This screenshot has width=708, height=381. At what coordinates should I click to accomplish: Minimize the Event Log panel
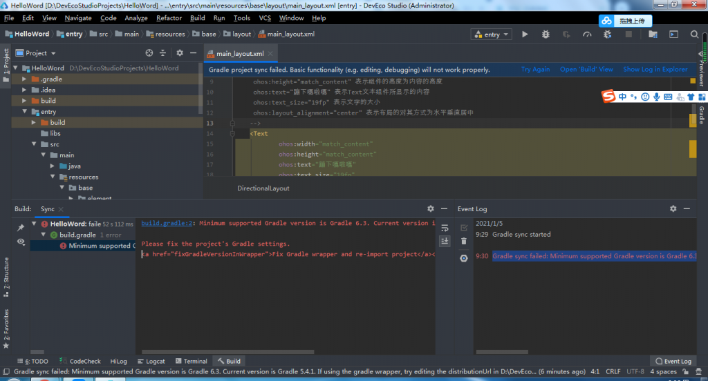[687, 208]
